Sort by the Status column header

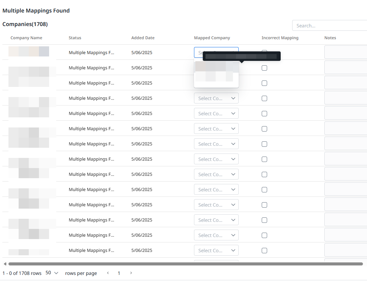pyautogui.click(x=75, y=38)
